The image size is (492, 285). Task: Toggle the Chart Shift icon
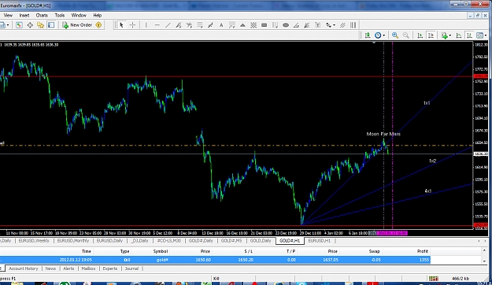click(431, 35)
